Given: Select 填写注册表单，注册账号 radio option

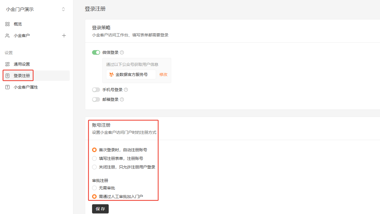Looking at the screenshot, I should pos(94,158).
